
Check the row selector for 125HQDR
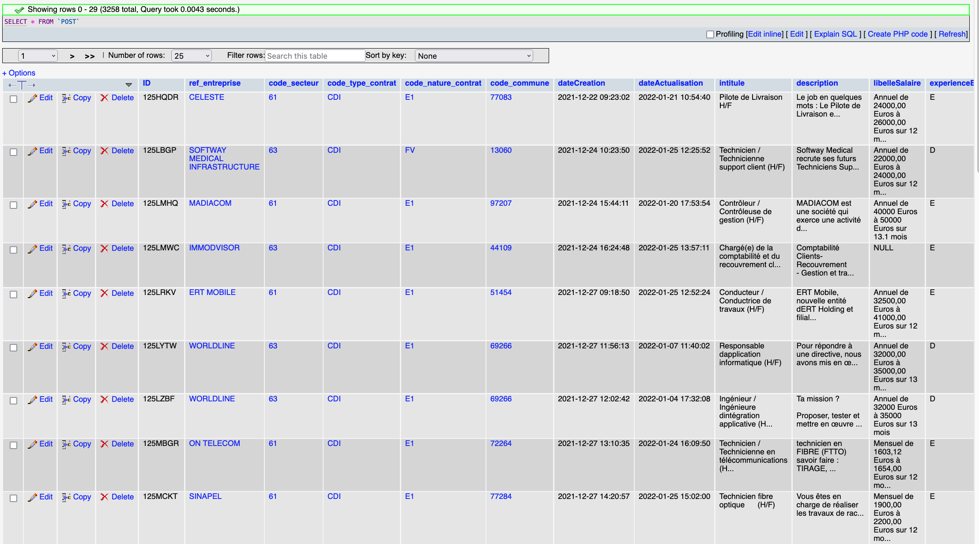click(x=13, y=100)
